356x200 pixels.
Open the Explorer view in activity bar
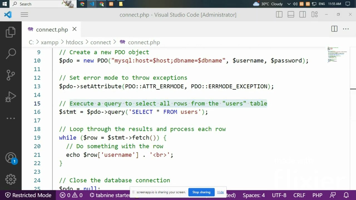[11, 32]
